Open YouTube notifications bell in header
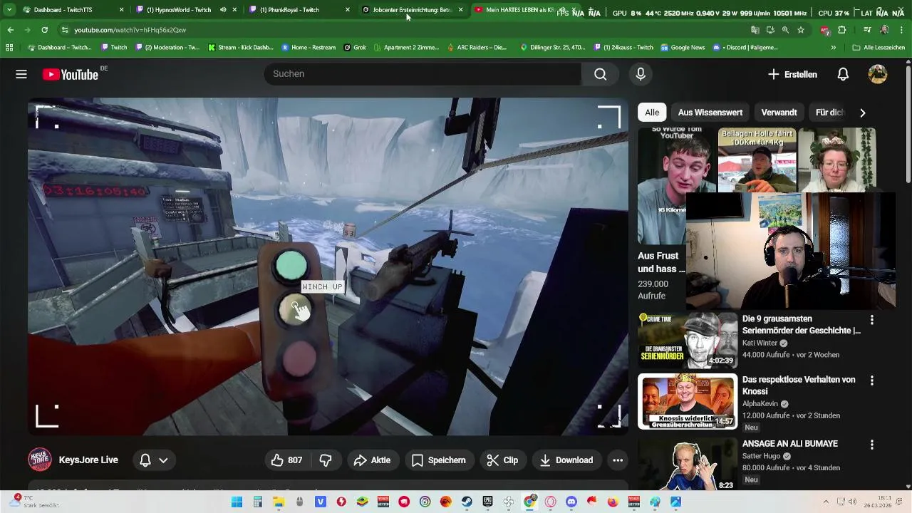This screenshot has width=912, height=513. tap(843, 74)
